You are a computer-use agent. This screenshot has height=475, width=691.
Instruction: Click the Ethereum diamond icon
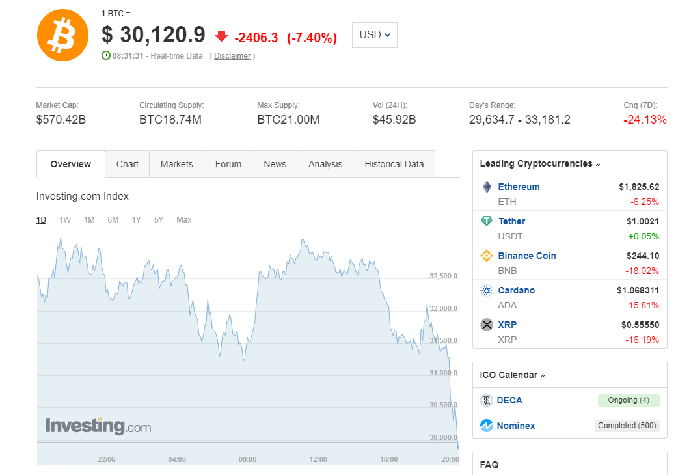487,187
